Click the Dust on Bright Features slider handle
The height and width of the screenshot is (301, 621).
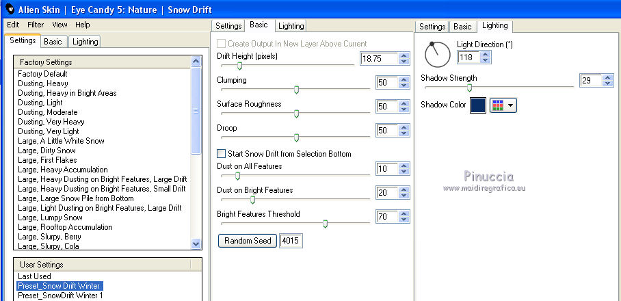point(252,200)
